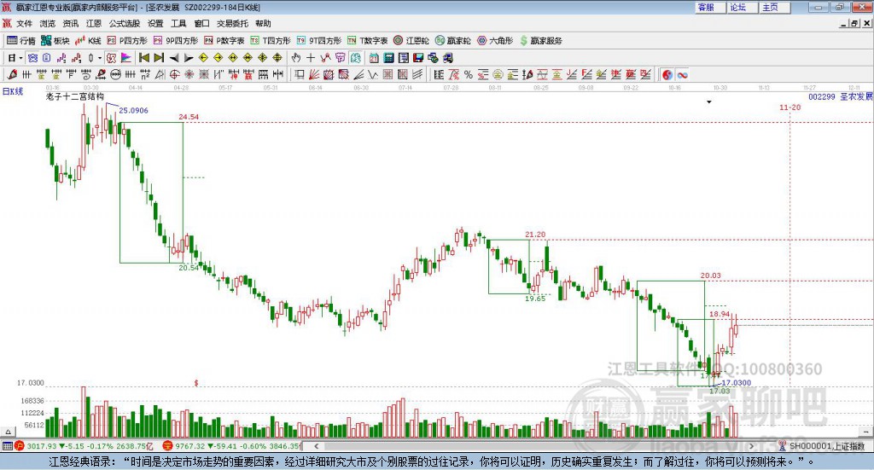Jump to first bar icon
Viewport: 874px width, 470px height.
coord(143,58)
